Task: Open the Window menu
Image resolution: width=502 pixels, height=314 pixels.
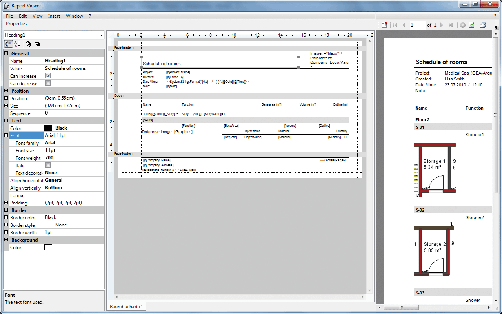Action: (75, 16)
